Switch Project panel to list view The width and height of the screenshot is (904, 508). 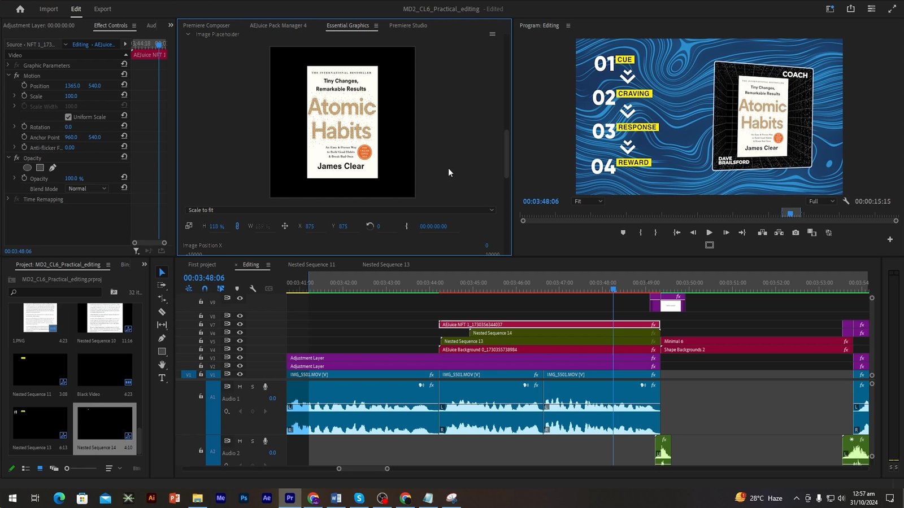[x=25, y=468]
